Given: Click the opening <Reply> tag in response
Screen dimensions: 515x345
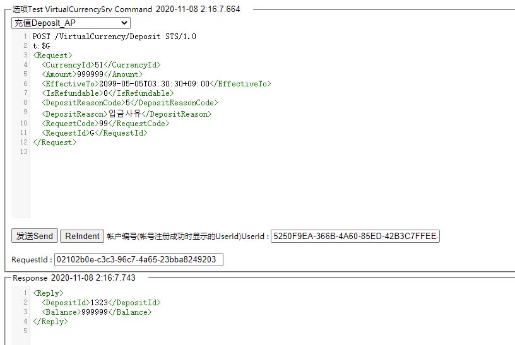Looking at the screenshot, I should click(x=48, y=293).
